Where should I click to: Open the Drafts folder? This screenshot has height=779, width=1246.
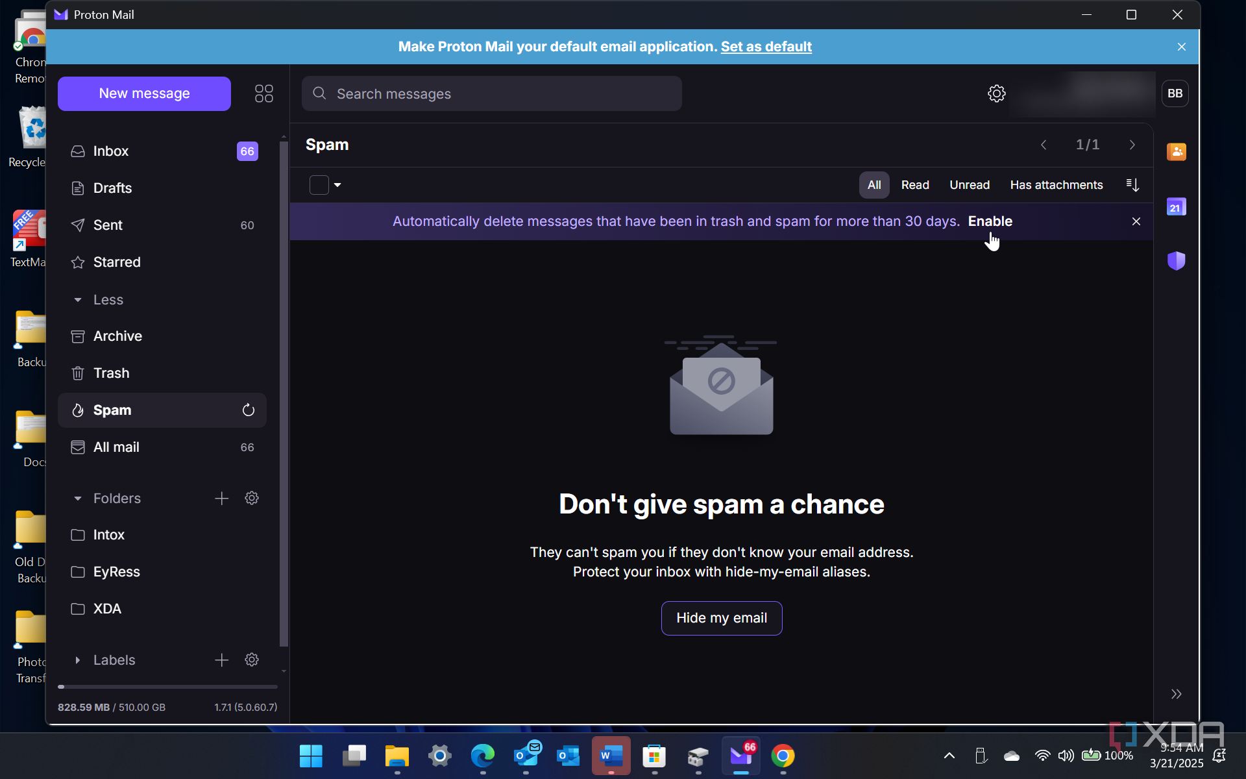pos(162,188)
